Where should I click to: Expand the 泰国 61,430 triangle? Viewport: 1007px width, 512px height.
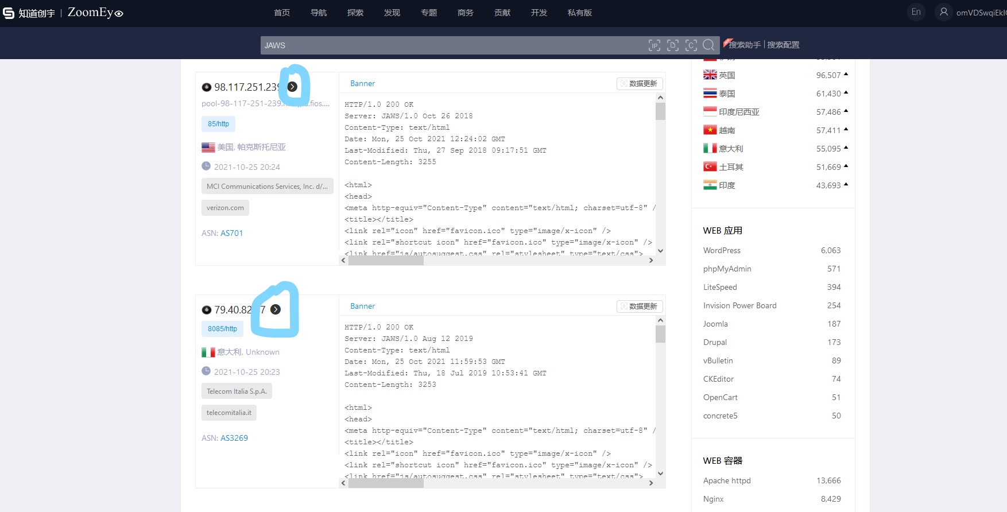coord(846,92)
